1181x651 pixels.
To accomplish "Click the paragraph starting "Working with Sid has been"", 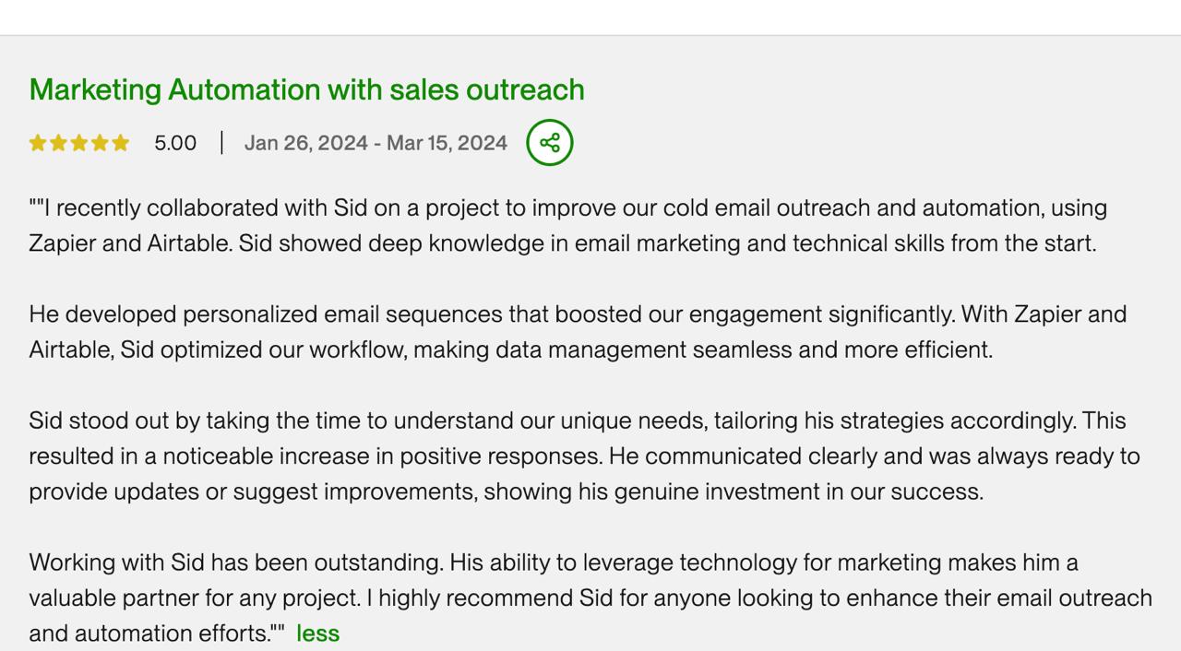I will [590, 598].
